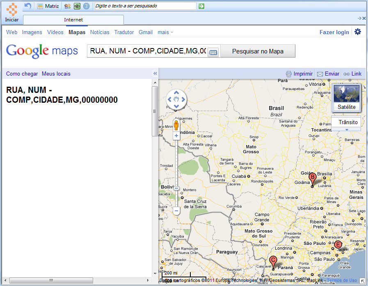368x286 pixels.
Task: Click the green go arrow beside search
Action: click(201, 6)
